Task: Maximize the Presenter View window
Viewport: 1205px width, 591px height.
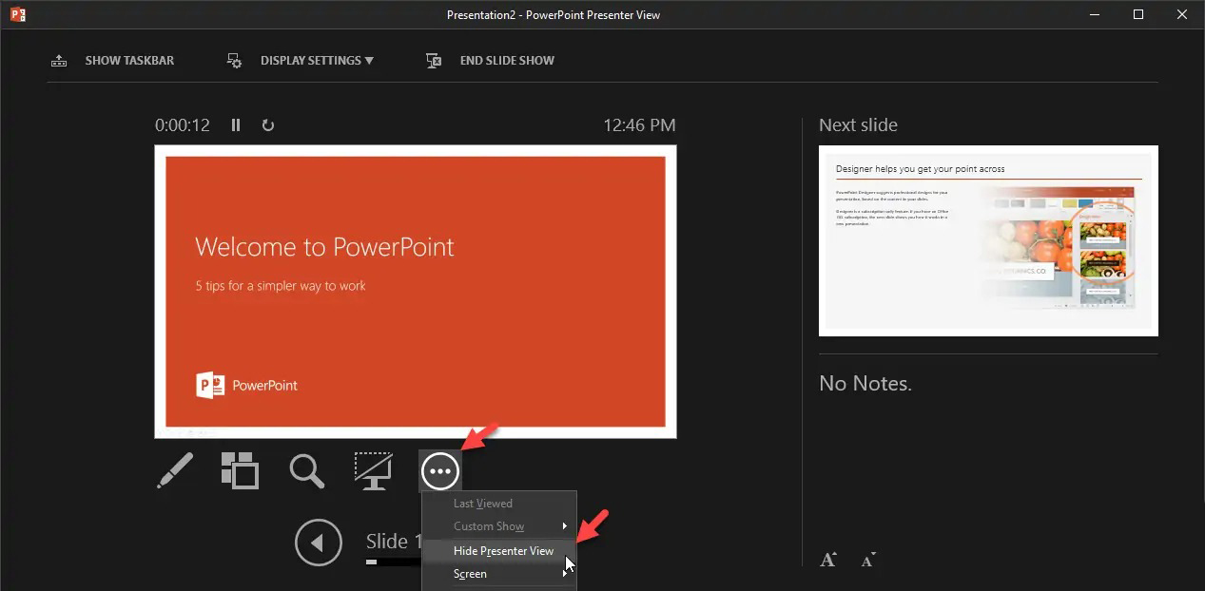Action: [1138, 14]
